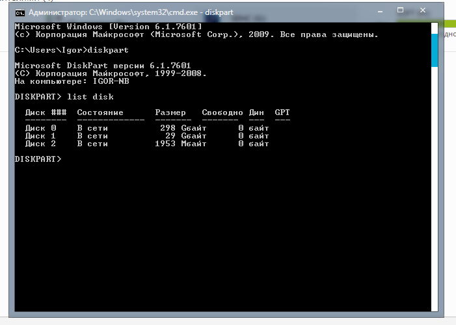
Task: Click the 'C:\Users\Igor>diskpart' command line
Action: click(72, 50)
